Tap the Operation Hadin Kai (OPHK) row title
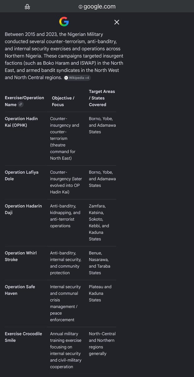 pyautogui.click(x=21, y=122)
